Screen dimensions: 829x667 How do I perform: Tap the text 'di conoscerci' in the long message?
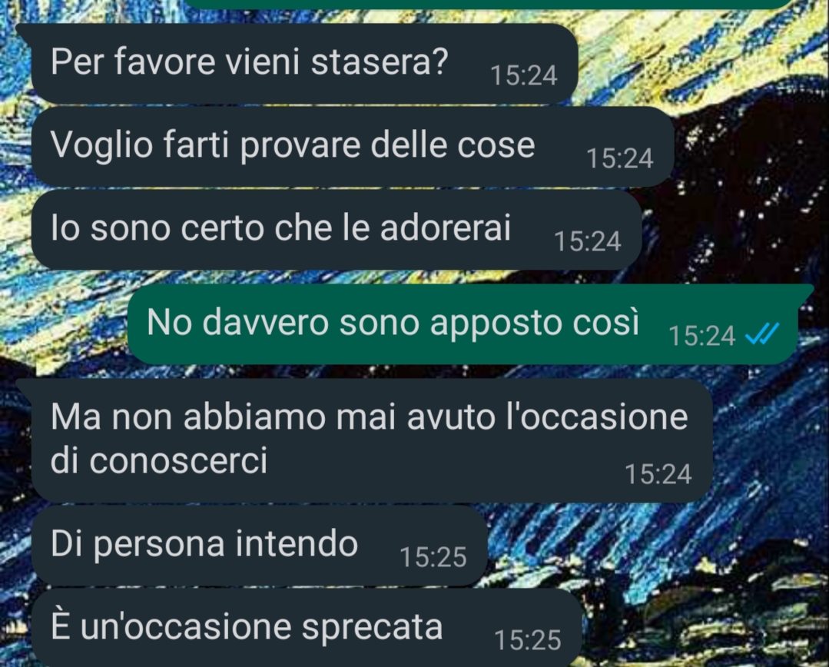pyautogui.click(x=158, y=461)
